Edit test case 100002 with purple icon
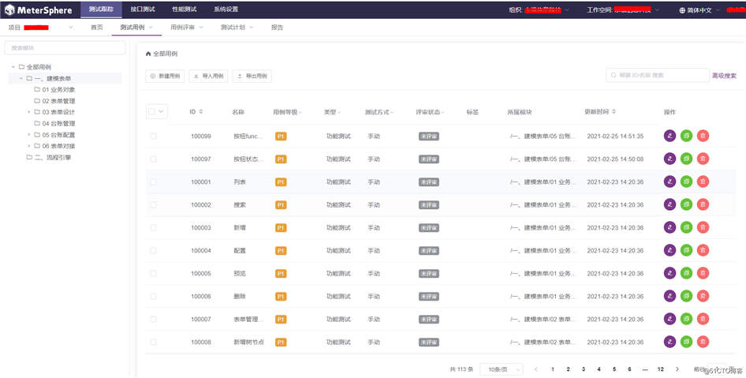The image size is (746, 378). [670, 204]
